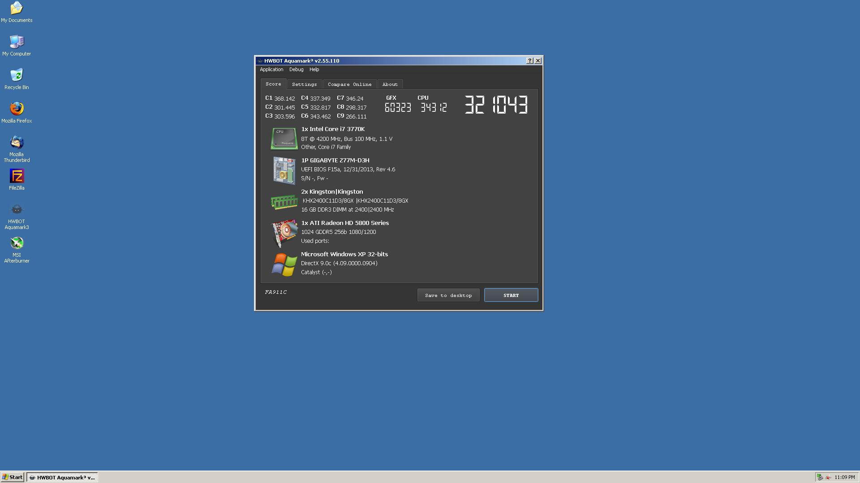Select the Mozilla Firefox desktop icon
This screenshot has height=483, width=860.
point(17,113)
